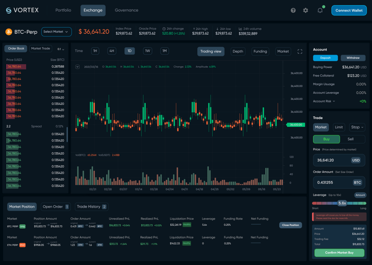
Task: Open the Select Market dropdown
Action: (56, 32)
